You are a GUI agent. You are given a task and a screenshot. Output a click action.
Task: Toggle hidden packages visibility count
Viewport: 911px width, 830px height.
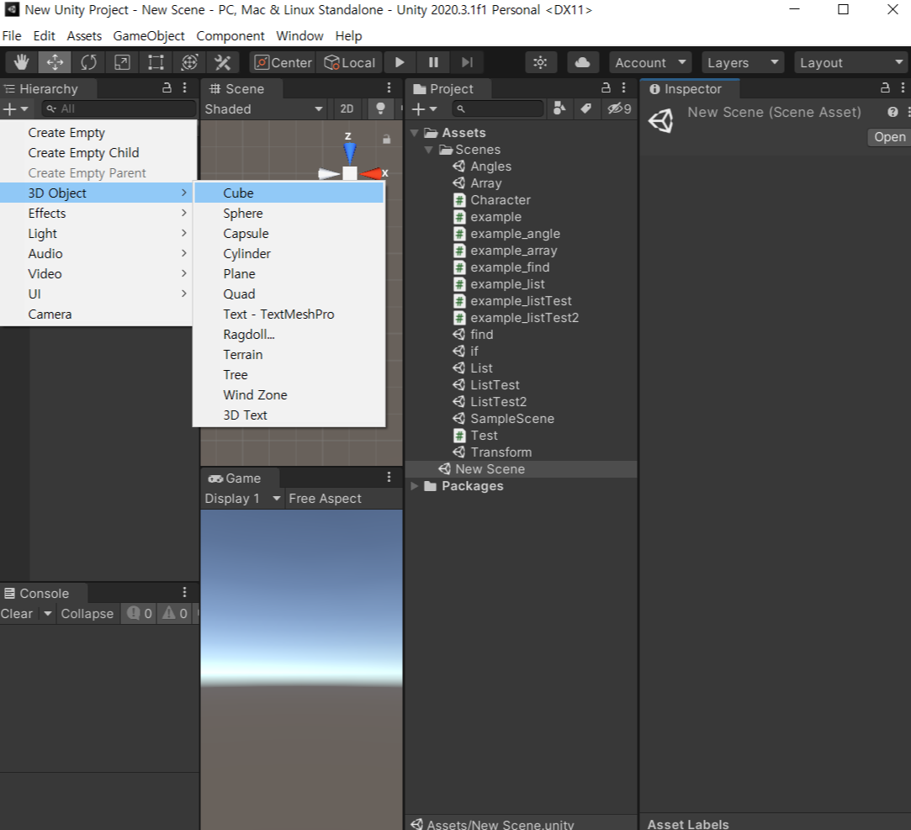pyautogui.click(x=619, y=108)
